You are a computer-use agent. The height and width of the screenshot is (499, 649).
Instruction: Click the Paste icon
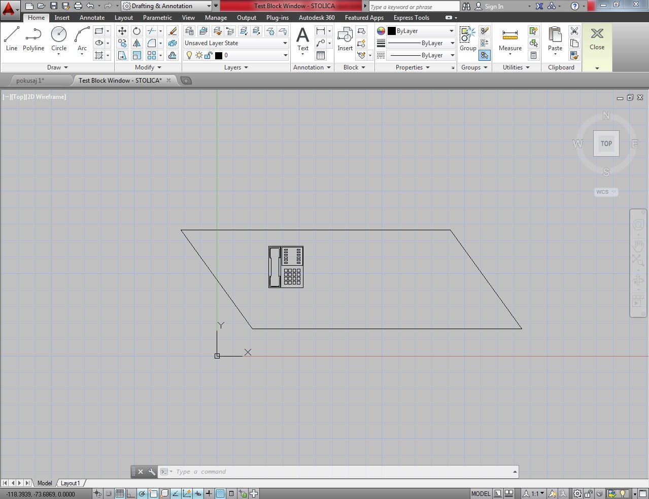[555, 39]
